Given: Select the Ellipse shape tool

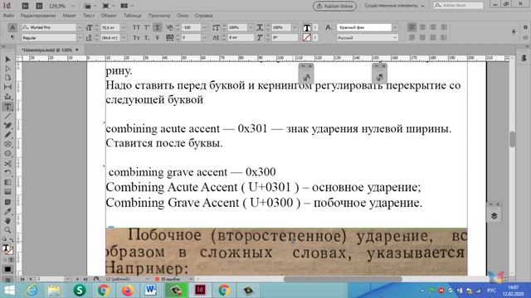Looking at the screenshot, I should 7,154.
